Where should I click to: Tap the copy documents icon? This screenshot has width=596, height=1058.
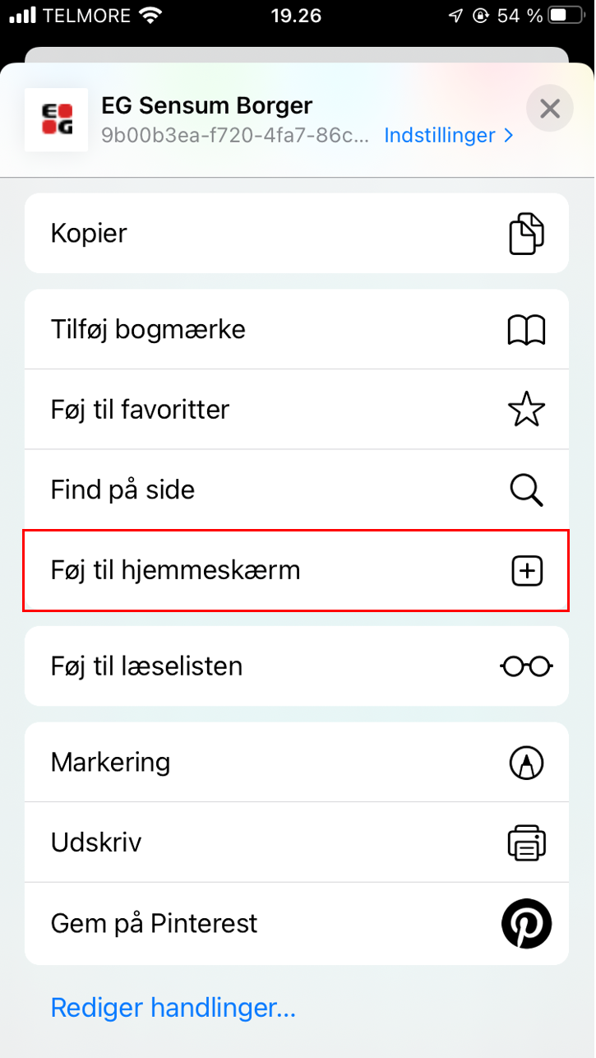pyautogui.click(x=526, y=234)
